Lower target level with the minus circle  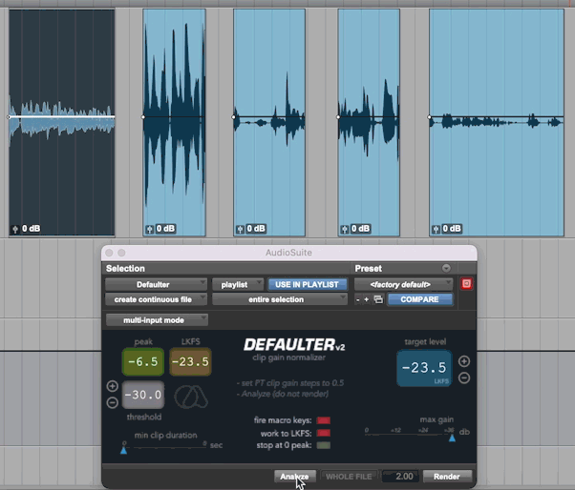464,378
